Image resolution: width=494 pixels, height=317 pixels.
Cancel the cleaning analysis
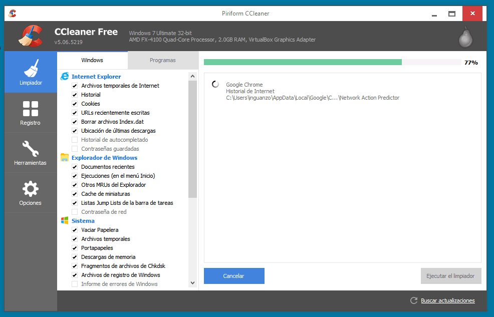(234, 276)
